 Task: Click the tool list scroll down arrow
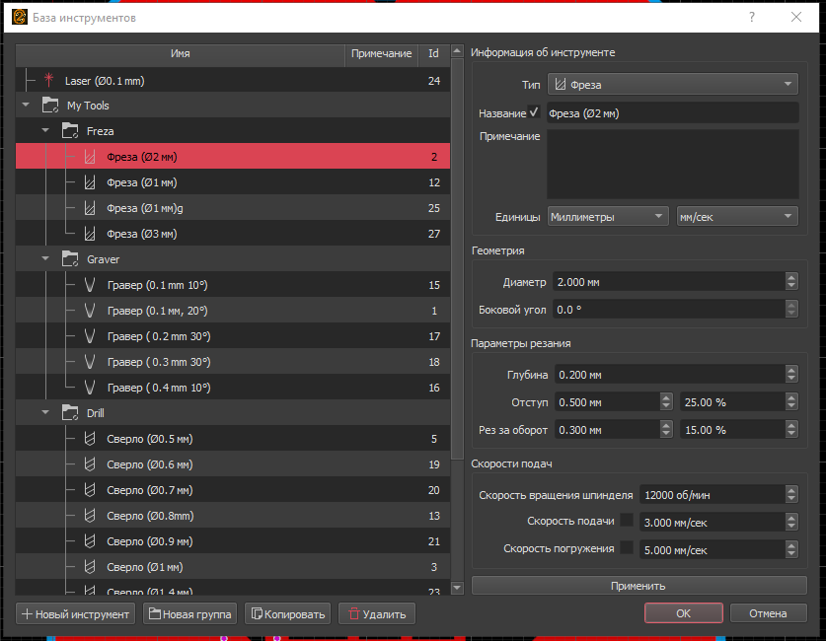pyautogui.click(x=457, y=588)
